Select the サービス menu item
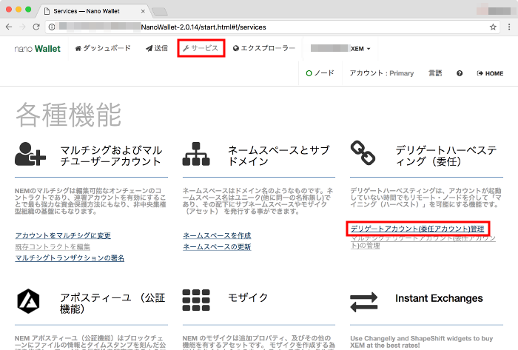 pyautogui.click(x=201, y=48)
